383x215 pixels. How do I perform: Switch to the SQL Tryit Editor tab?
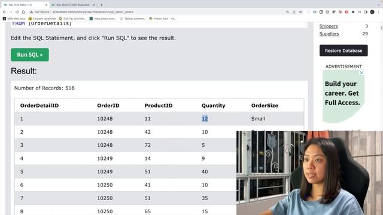point(25,5)
